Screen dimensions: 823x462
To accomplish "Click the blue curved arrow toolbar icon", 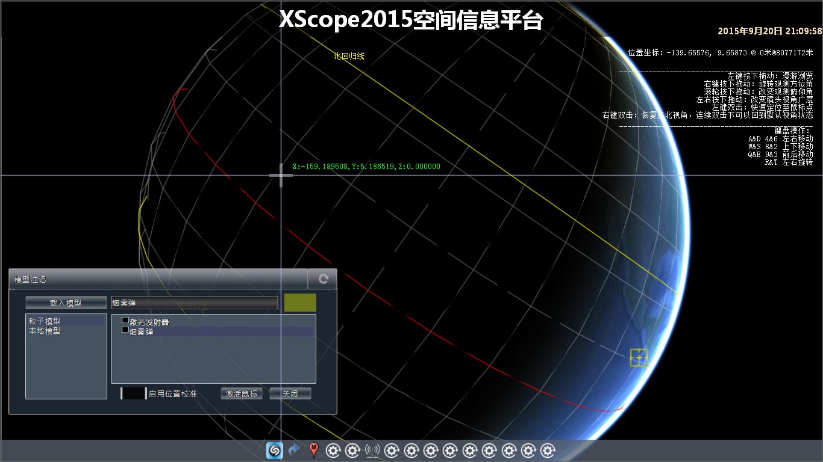I will tap(294, 450).
